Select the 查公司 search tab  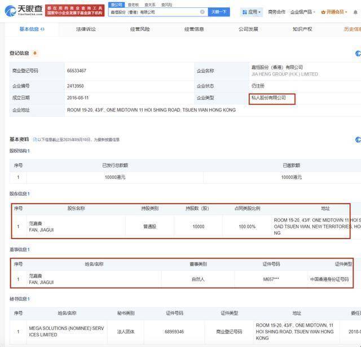(117, 5)
